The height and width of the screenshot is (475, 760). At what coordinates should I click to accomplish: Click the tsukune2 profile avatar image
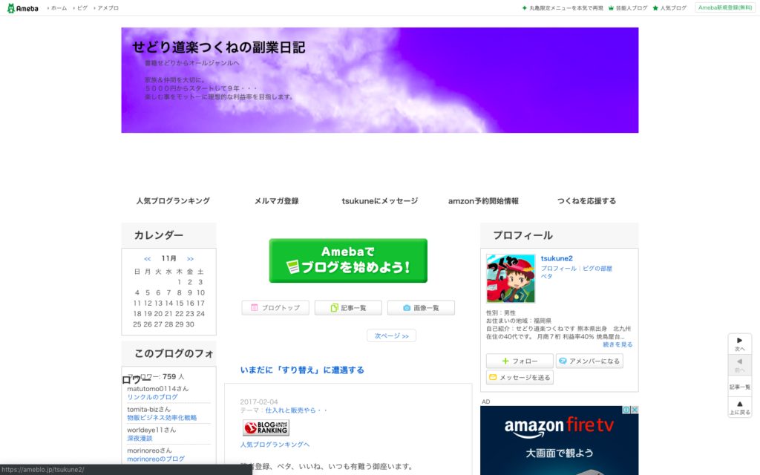[511, 278]
